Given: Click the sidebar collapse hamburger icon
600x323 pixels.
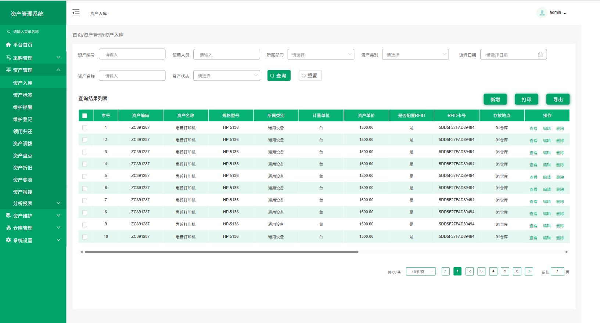Looking at the screenshot, I should [76, 13].
